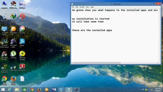Open the network tray icon
163x92 pixels.
click(x=149, y=90)
